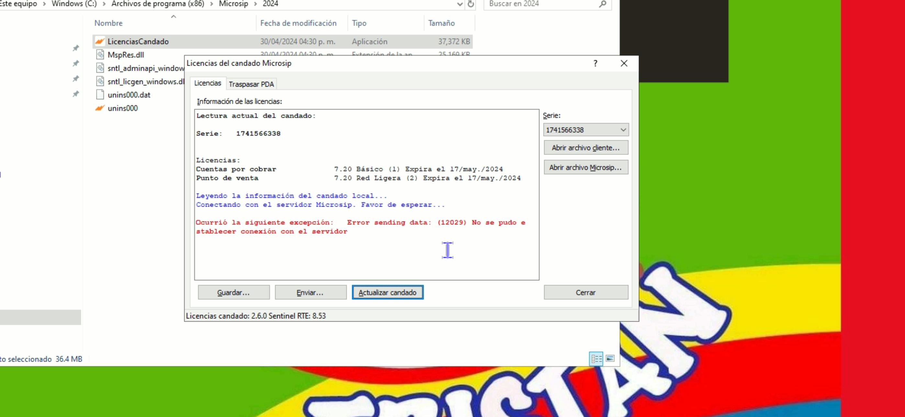This screenshot has height=417, width=905.
Task: Click the Abrir archivo cliente button
Action: (586, 148)
